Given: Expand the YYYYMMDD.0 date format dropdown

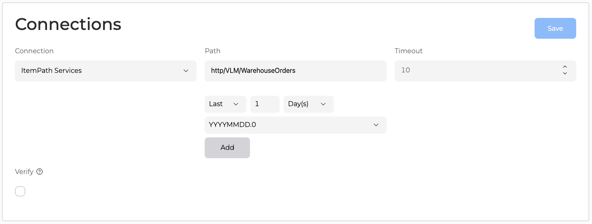Looking at the screenshot, I should 295,125.
